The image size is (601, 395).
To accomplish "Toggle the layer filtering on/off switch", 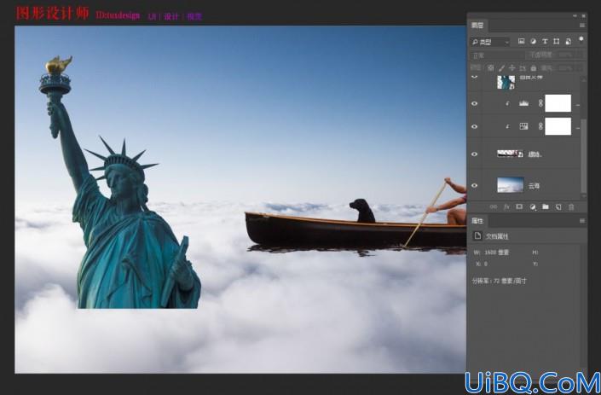I will click(581, 39).
